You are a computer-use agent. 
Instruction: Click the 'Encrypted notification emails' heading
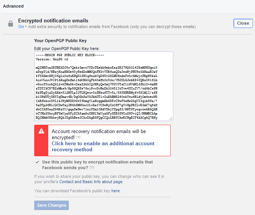53,20
